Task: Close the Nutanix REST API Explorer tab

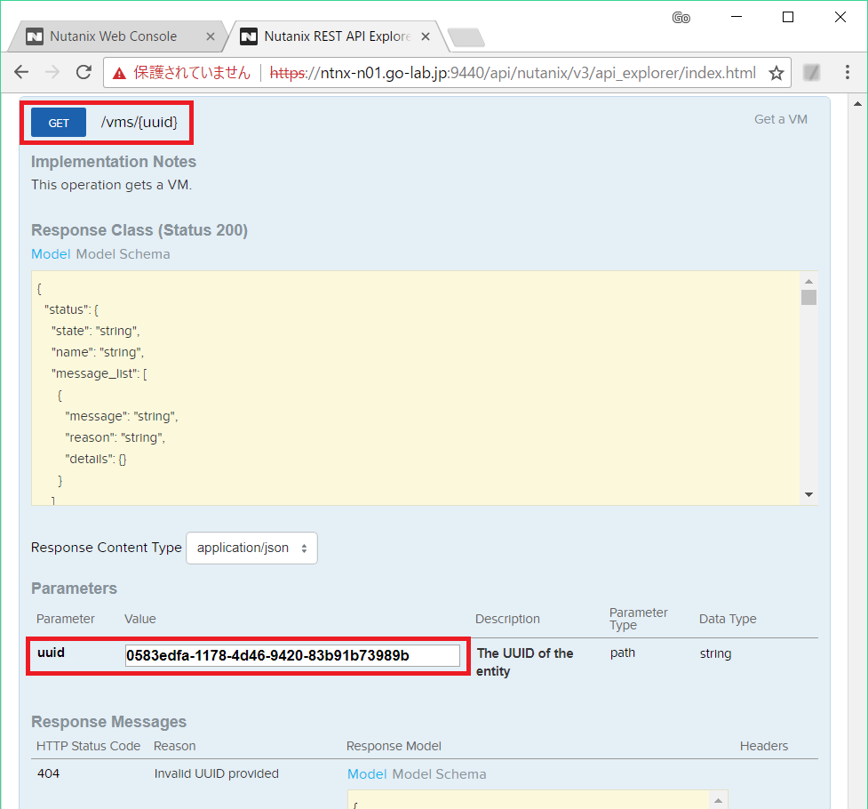Action: [426, 36]
